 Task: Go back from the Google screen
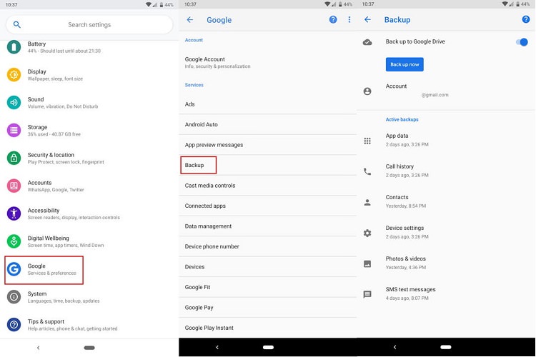click(190, 20)
